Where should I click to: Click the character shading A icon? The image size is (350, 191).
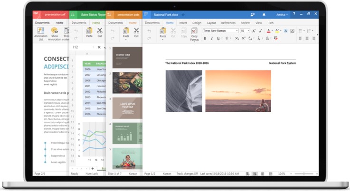coord(285,31)
